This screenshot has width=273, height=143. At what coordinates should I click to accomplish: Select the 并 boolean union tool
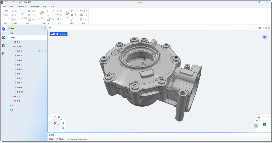(x=14, y=15)
